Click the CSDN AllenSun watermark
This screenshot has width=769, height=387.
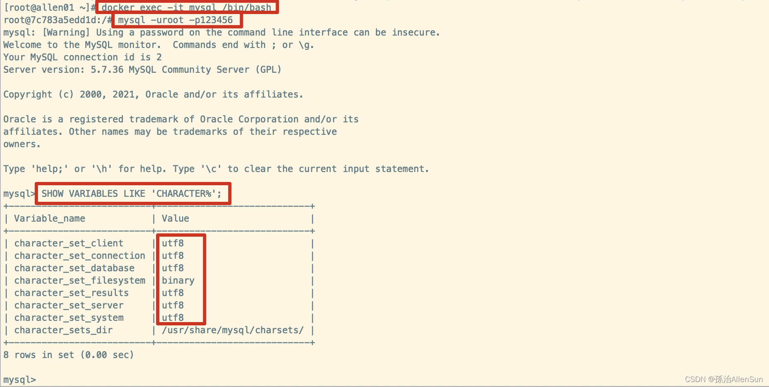pos(724,379)
